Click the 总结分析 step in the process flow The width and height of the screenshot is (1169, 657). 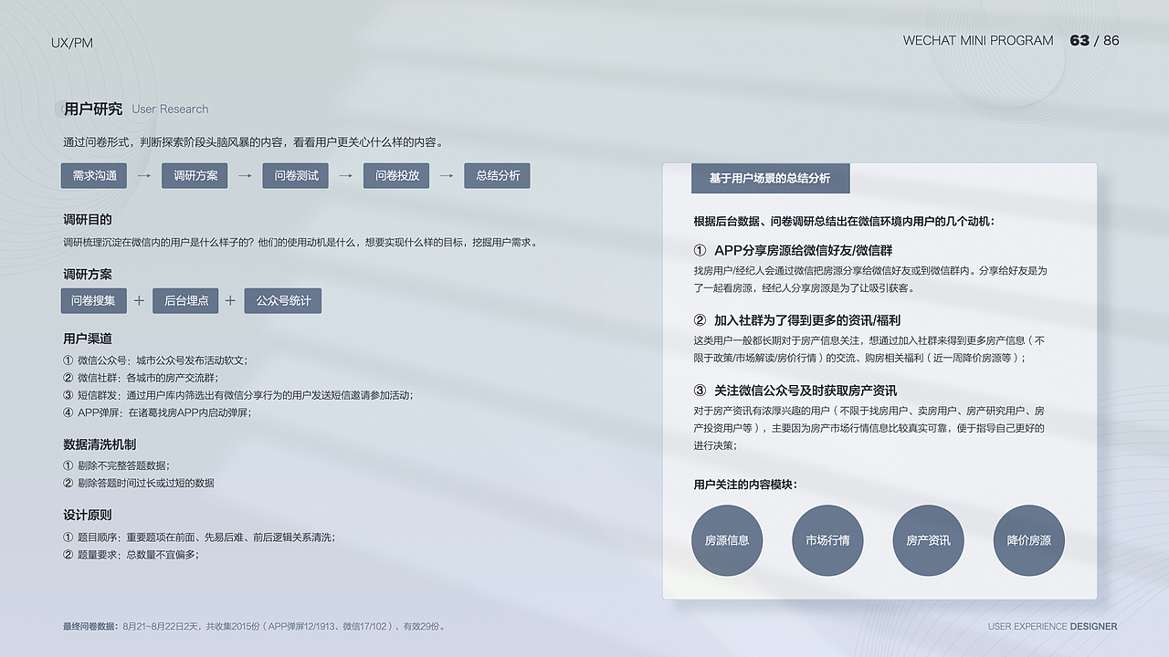pos(497,175)
